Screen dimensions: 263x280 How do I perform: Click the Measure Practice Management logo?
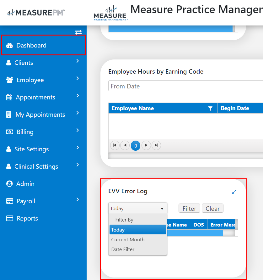[x=110, y=14]
